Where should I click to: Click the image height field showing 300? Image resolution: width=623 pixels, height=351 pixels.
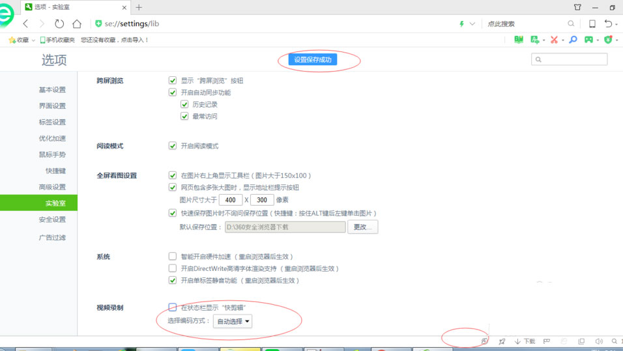point(262,200)
